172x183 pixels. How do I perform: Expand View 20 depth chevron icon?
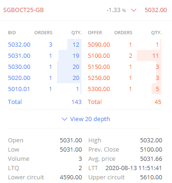click(64, 119)
